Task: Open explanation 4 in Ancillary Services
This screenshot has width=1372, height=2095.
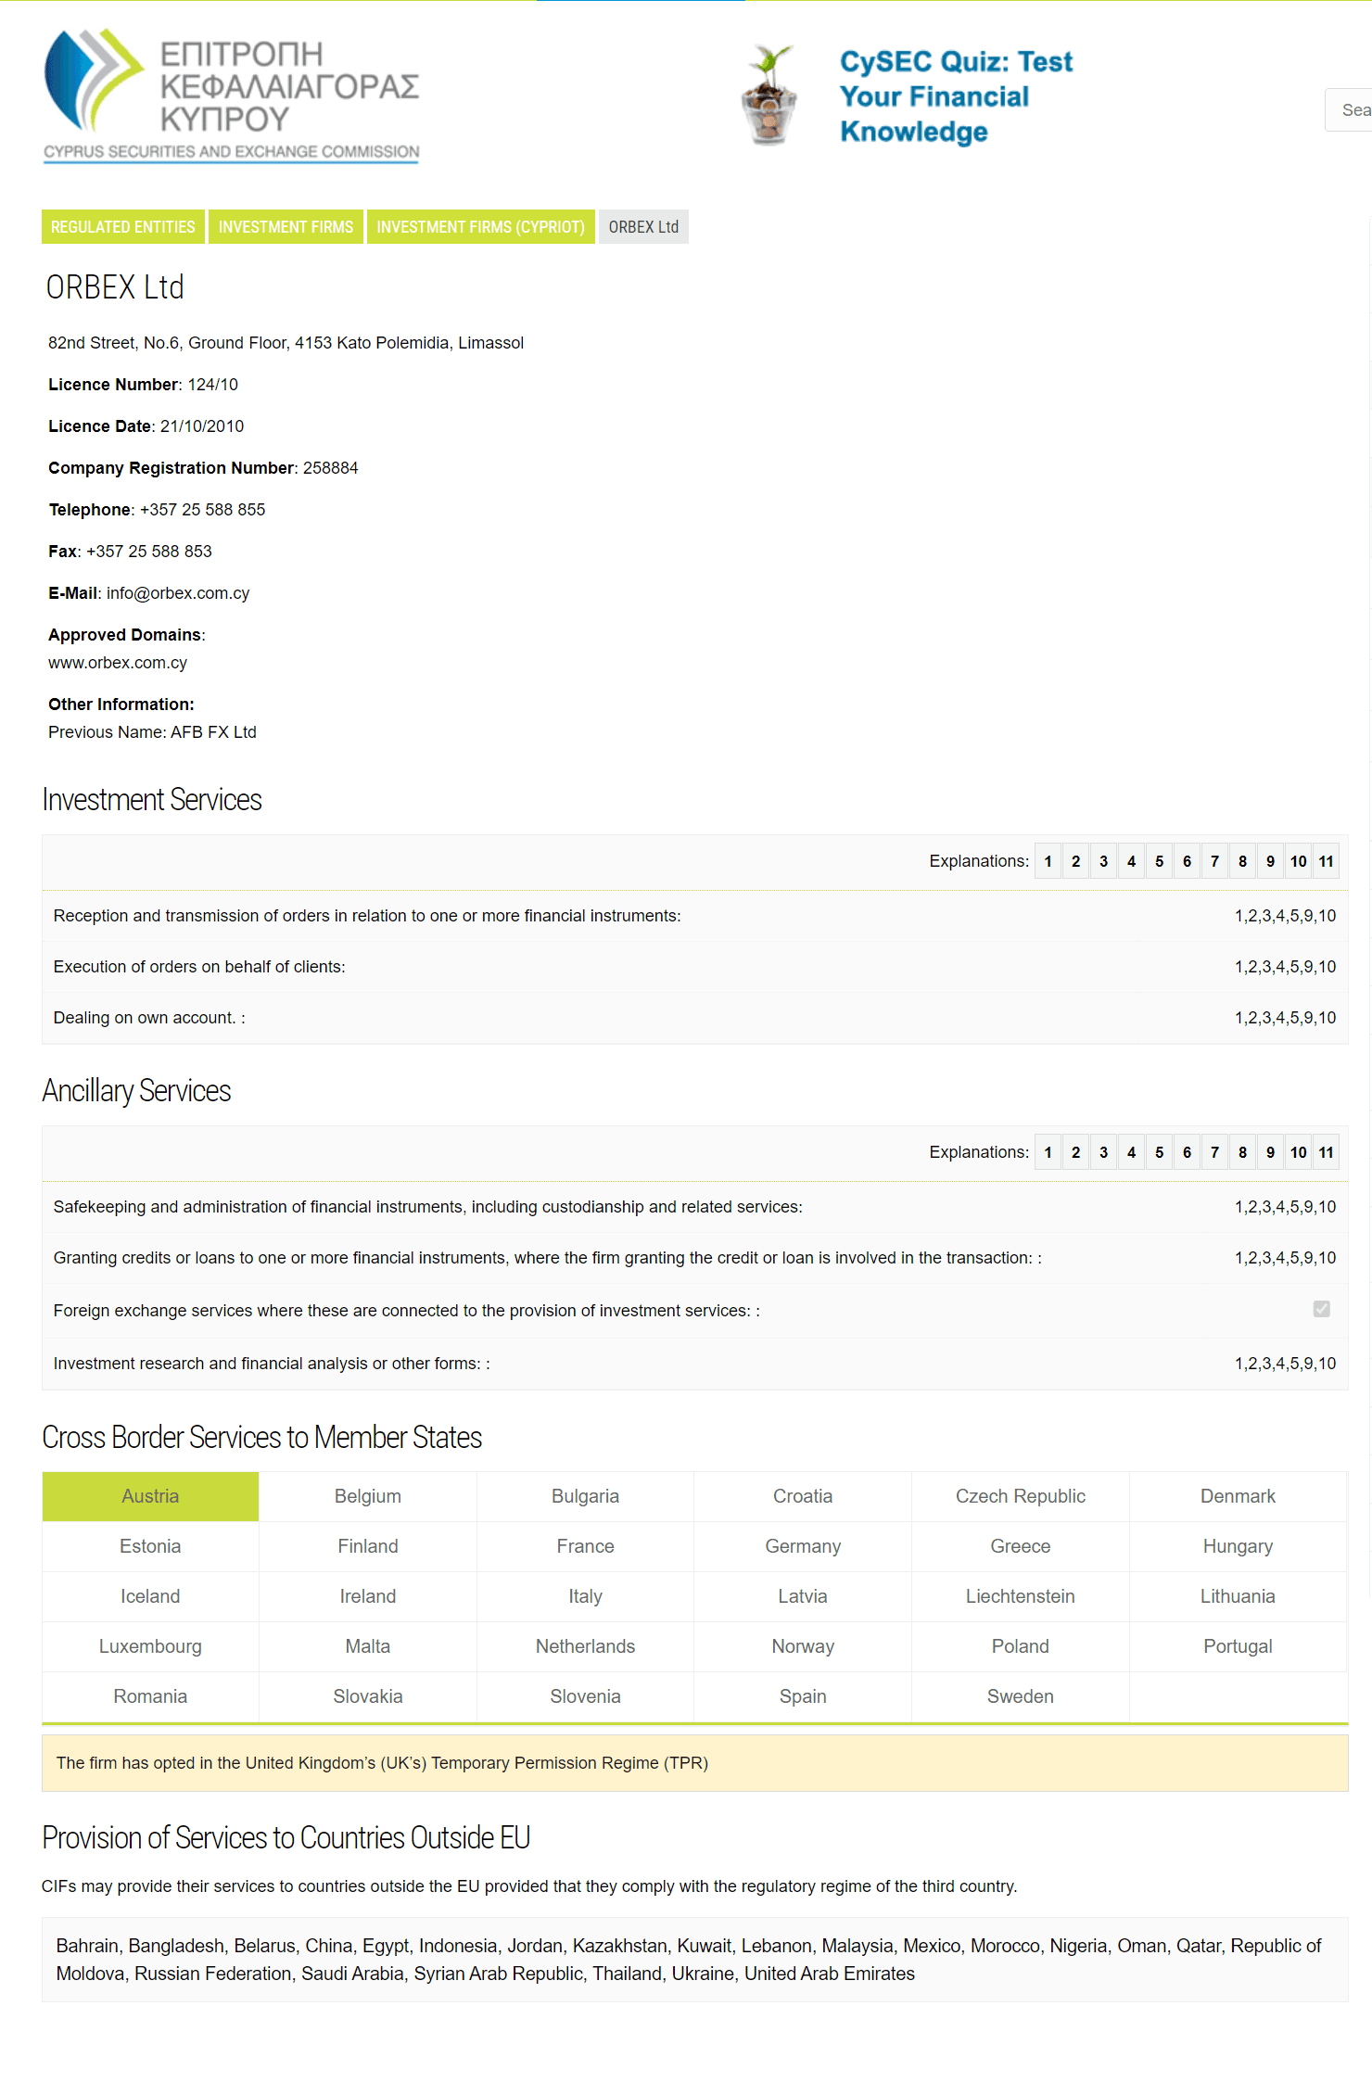Action: point(1132,1152)
